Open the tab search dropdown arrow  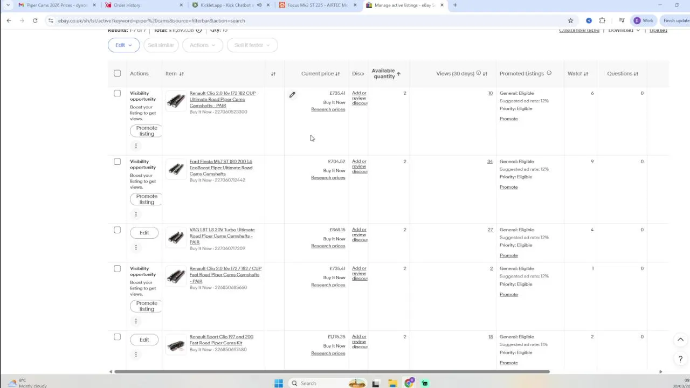(8, 5)
